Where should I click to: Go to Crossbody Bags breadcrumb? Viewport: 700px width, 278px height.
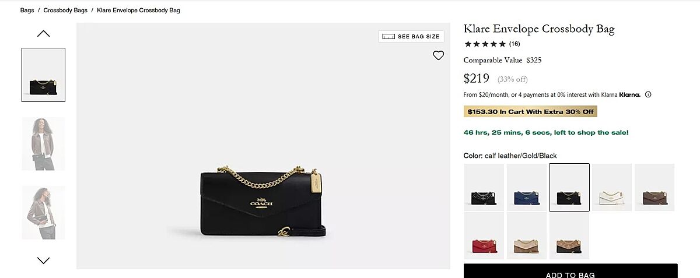click(x=65, y=10)
